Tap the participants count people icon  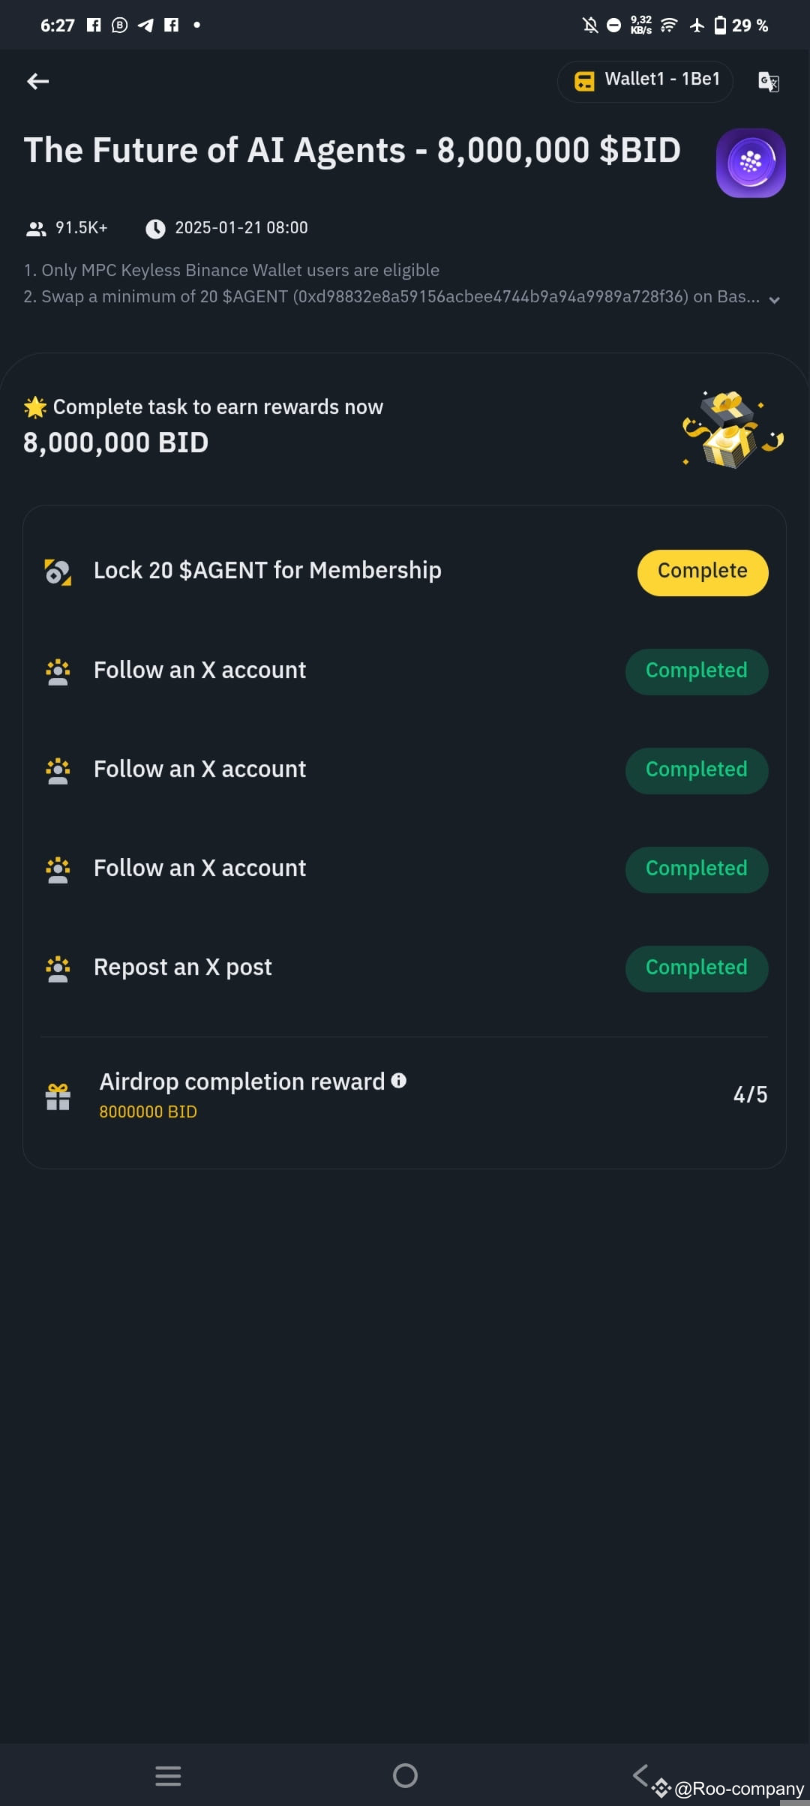point(36,229)
